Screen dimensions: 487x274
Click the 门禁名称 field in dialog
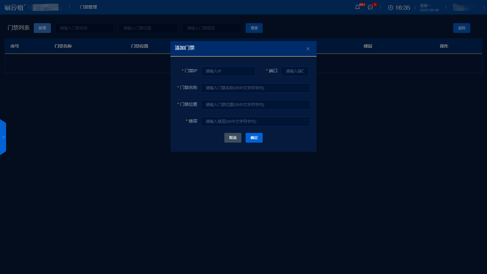(x=255, y=88)
